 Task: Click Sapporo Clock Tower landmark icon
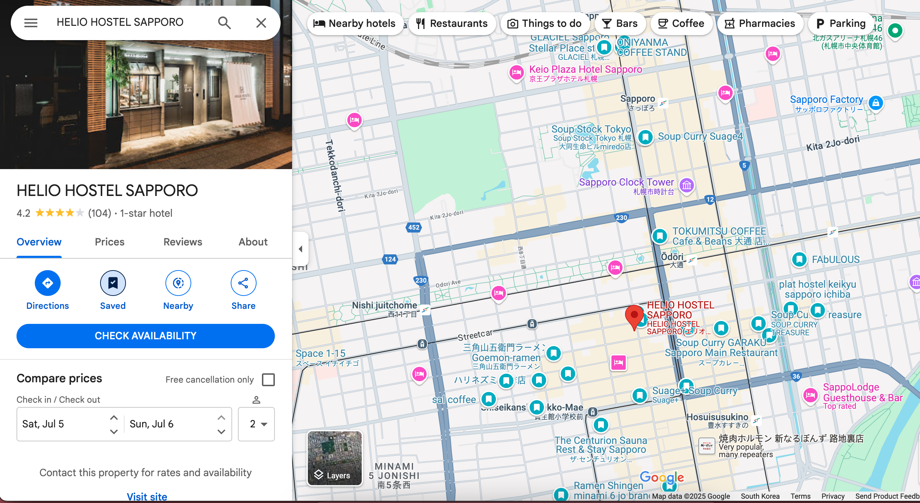tap(686, 185)
